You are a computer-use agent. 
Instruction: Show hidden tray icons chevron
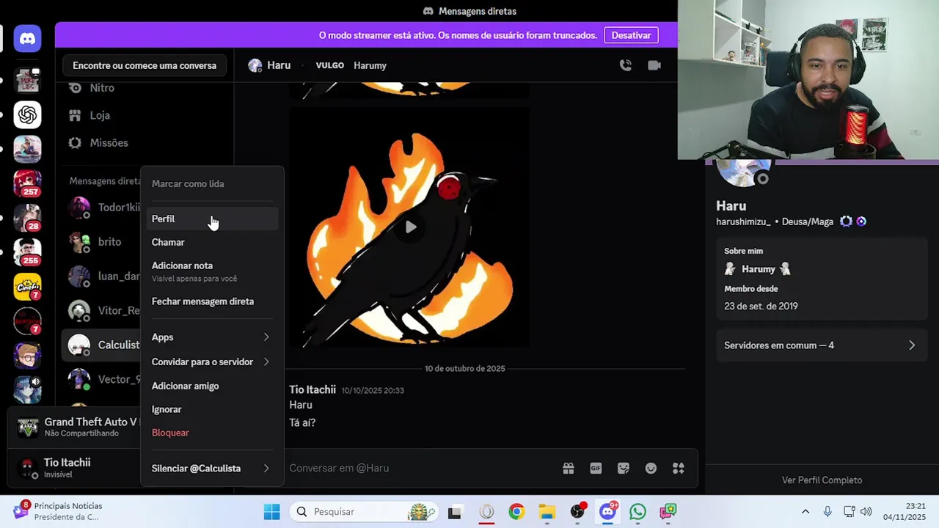[x=805, y=512]
